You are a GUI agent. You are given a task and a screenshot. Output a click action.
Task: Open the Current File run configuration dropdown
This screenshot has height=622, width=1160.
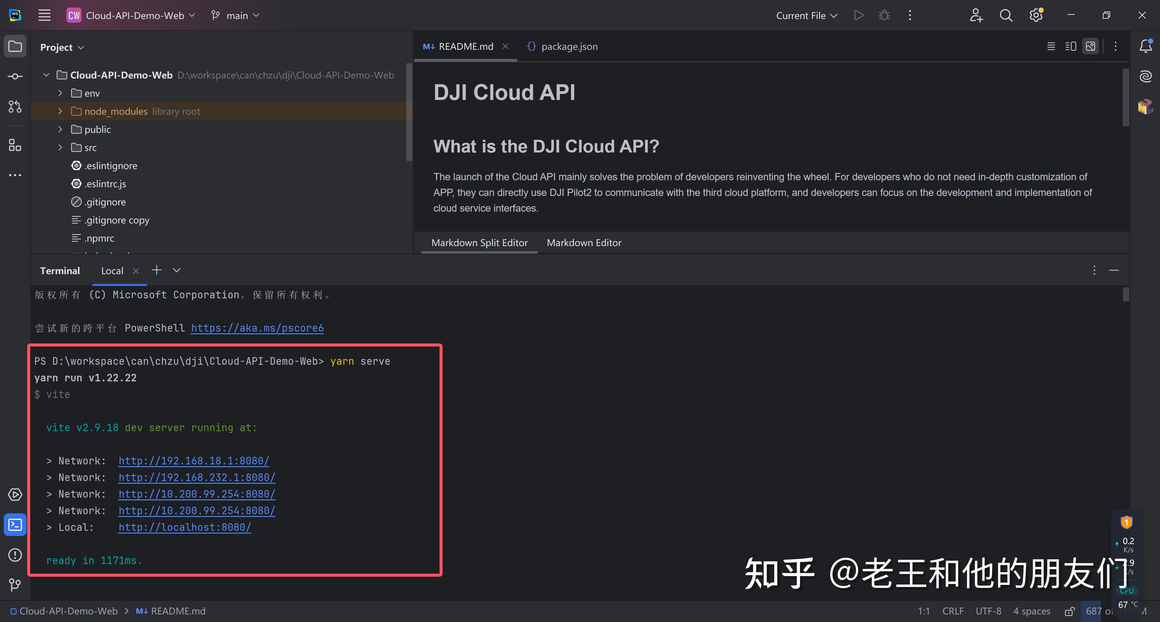[x=806, y=15]
